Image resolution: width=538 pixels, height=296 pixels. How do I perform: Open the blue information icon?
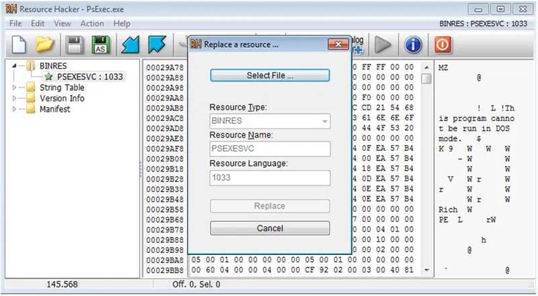(413, 44)
